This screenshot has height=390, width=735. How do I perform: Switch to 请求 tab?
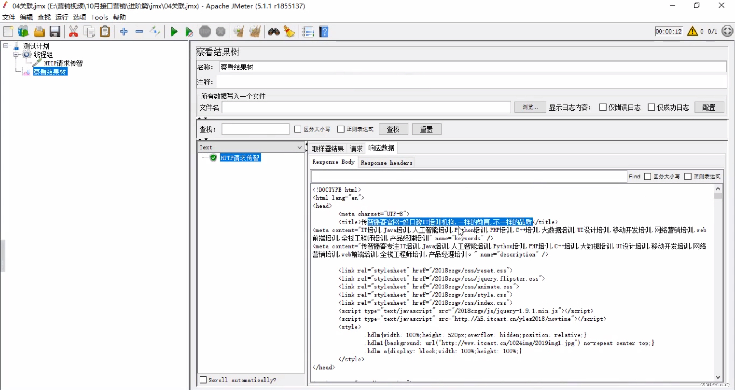point(356,149)
